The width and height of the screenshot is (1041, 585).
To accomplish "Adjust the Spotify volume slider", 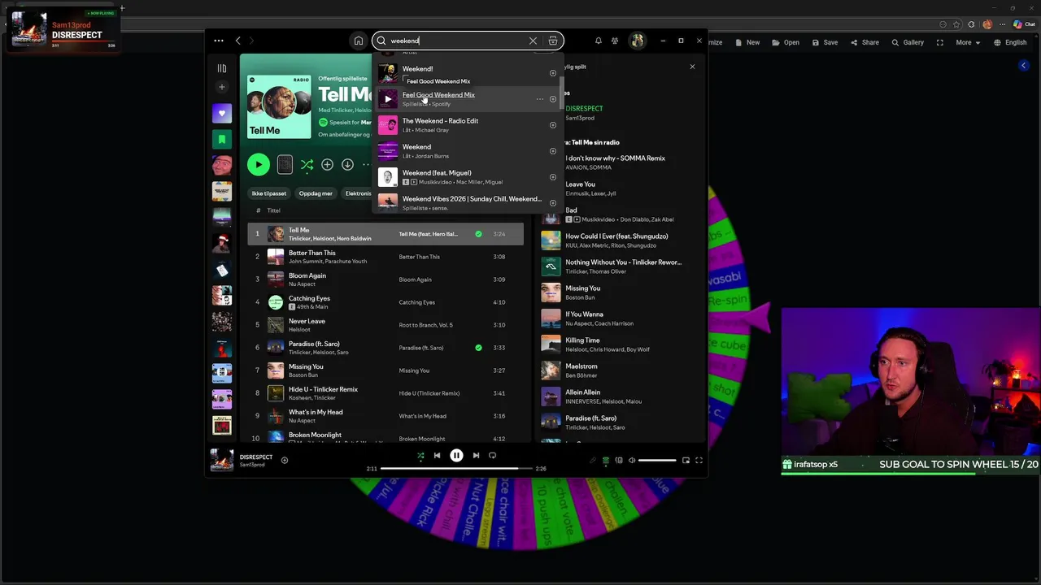I will 657,461.
